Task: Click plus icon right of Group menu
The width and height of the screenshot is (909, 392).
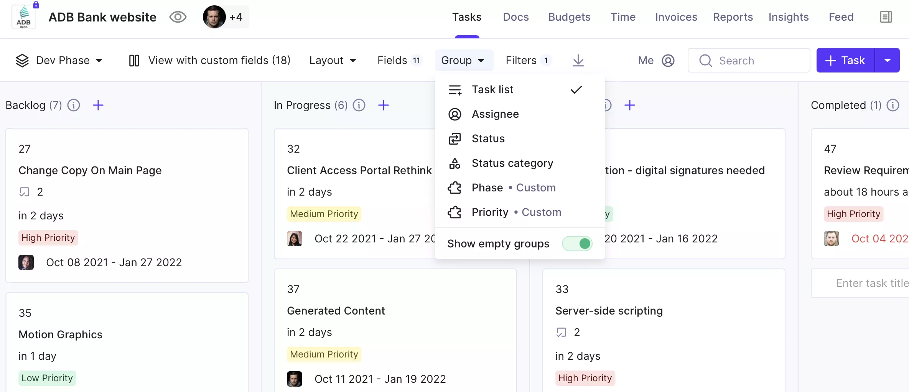Action: tap(630, 105)
